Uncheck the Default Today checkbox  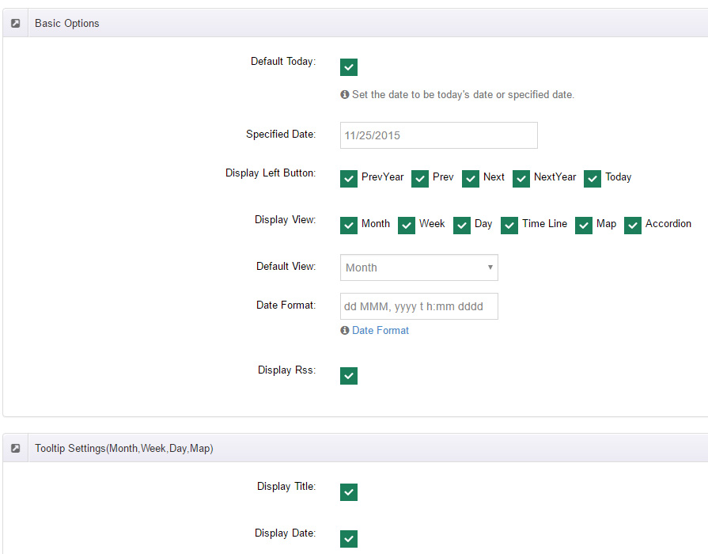pyautogui.click(x=349, y=67)
